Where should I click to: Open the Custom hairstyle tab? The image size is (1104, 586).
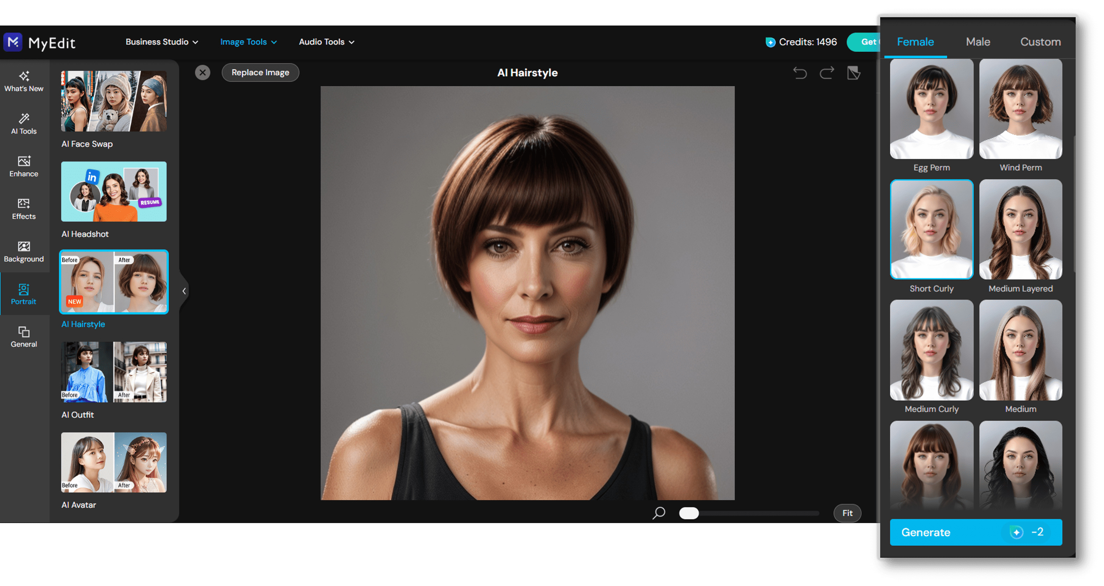[x=1041, y=42]
